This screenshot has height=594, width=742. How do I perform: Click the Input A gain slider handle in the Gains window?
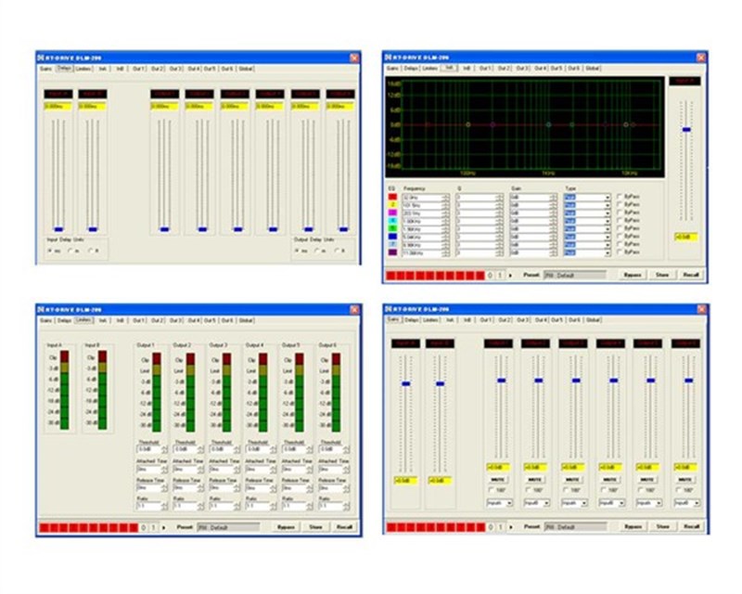[405, 383]
